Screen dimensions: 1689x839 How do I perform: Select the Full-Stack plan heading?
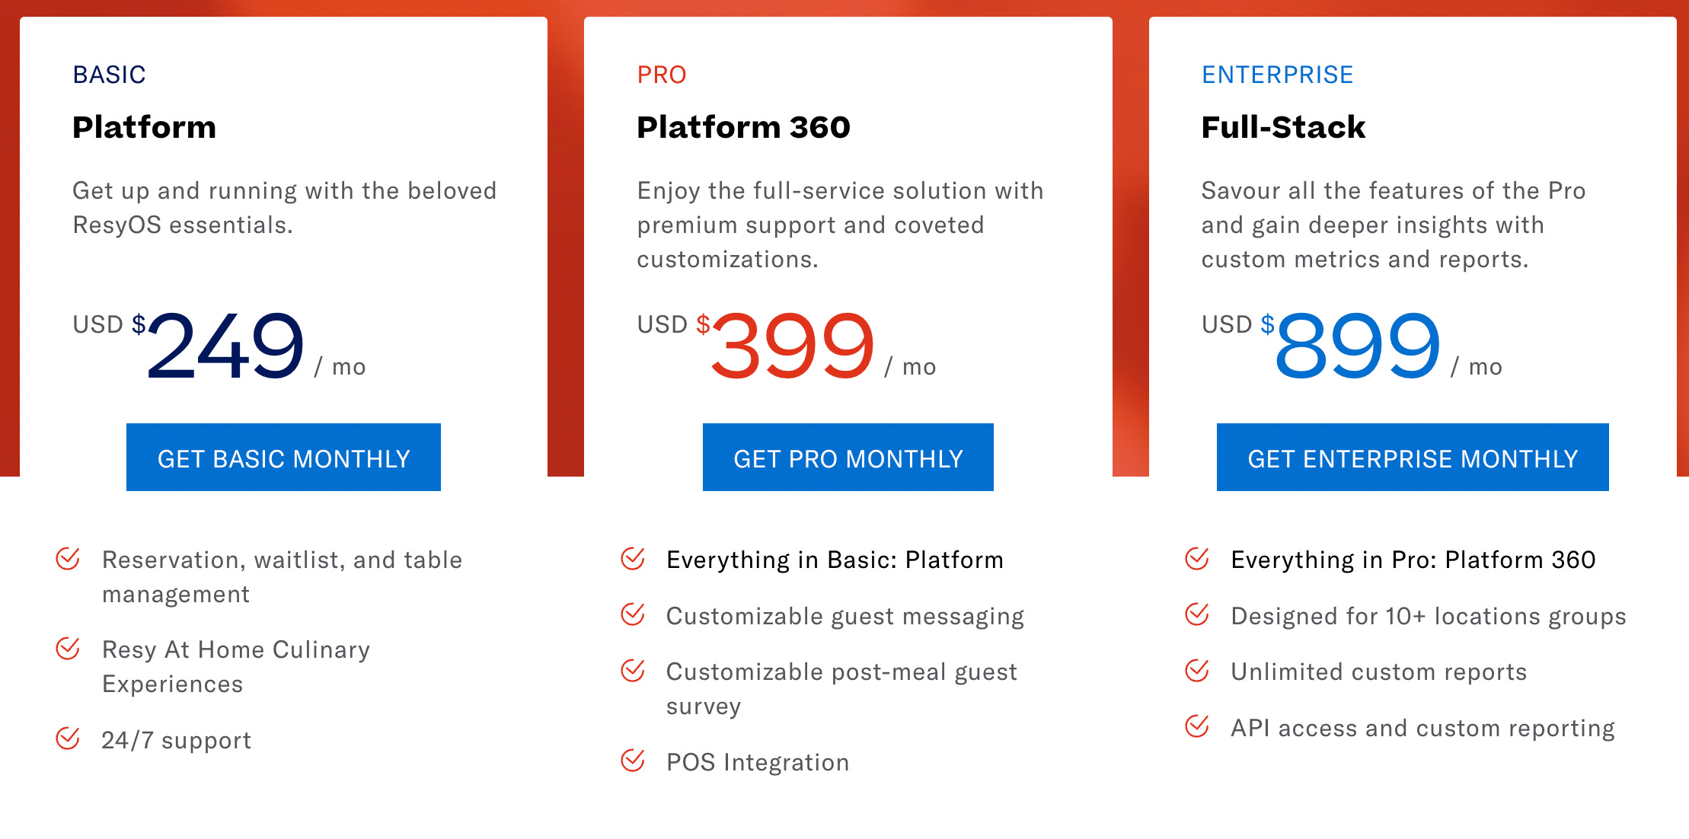pyautogui.click(x=1283, y=127)
